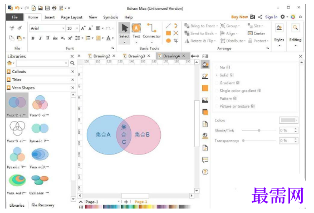Select the Gradient fill option
314x213 pixels.
227,83
